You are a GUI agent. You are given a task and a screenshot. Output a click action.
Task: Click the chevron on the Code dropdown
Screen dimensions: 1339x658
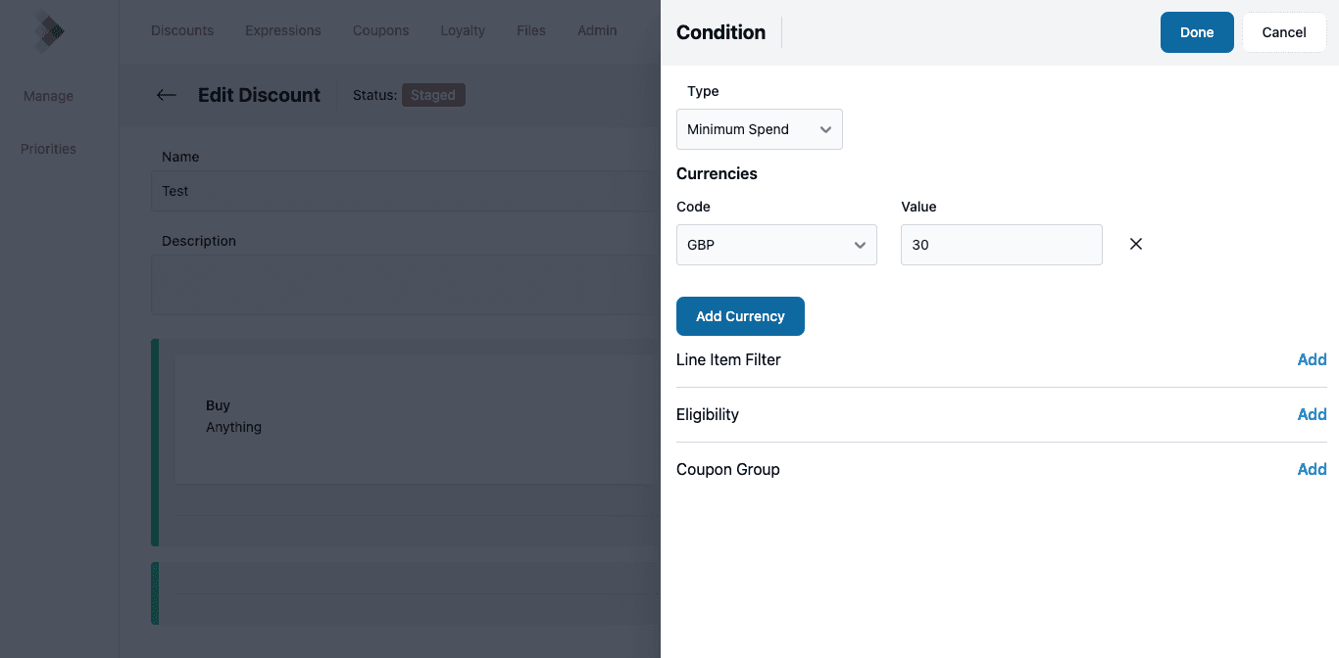click(860, 245)
